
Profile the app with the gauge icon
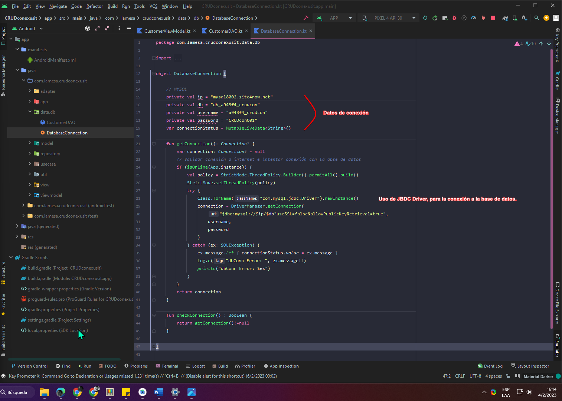(474, 18)
